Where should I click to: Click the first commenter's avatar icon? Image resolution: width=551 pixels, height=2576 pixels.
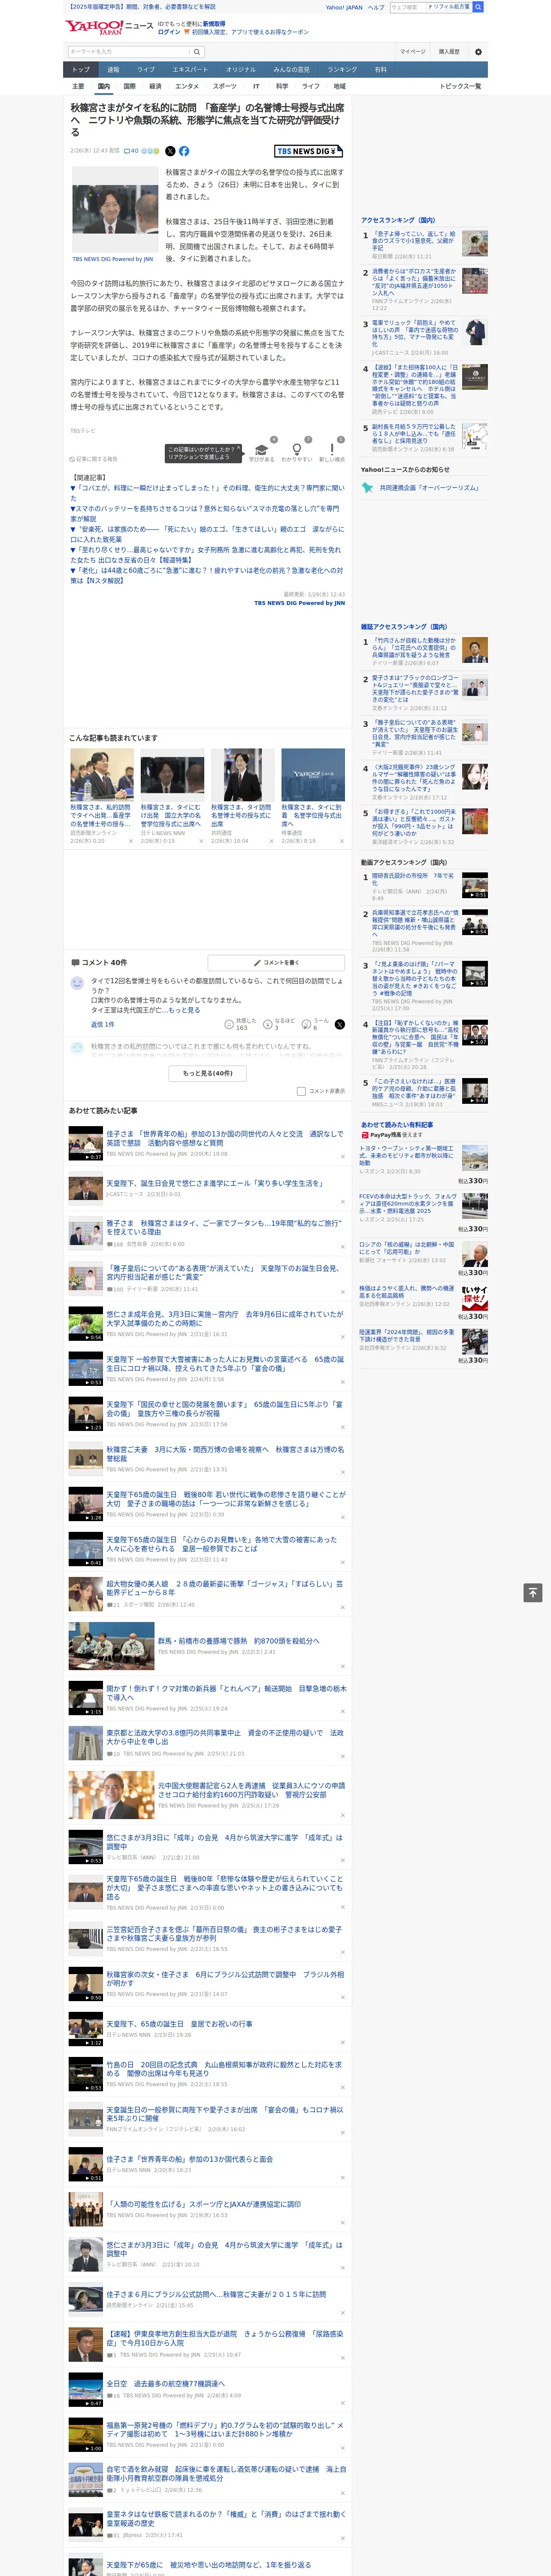(77, 983)
